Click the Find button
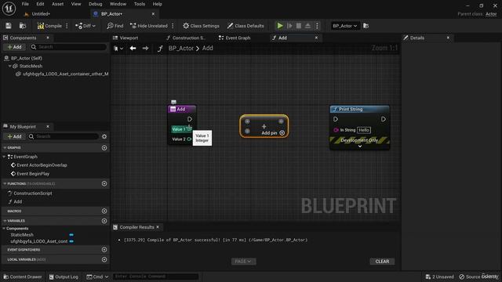The height and width of the screenshot is (282, 502). [115, 26]
